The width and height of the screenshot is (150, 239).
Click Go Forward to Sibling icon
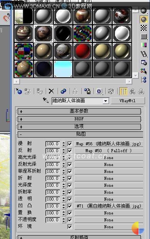pyautogui.click(x=141, y=91)
